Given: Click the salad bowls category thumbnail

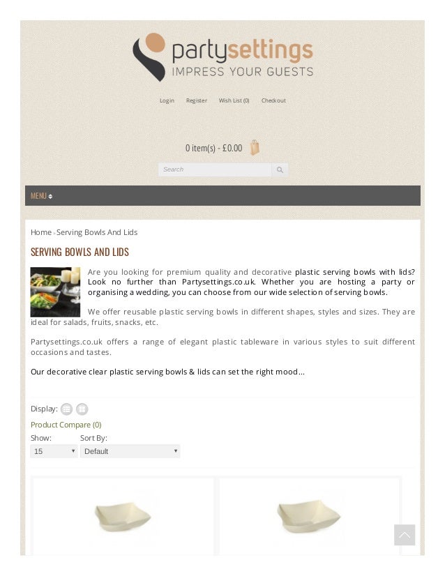Looking at the screenshot, I should pyautogui.click(x=55, y=292).
